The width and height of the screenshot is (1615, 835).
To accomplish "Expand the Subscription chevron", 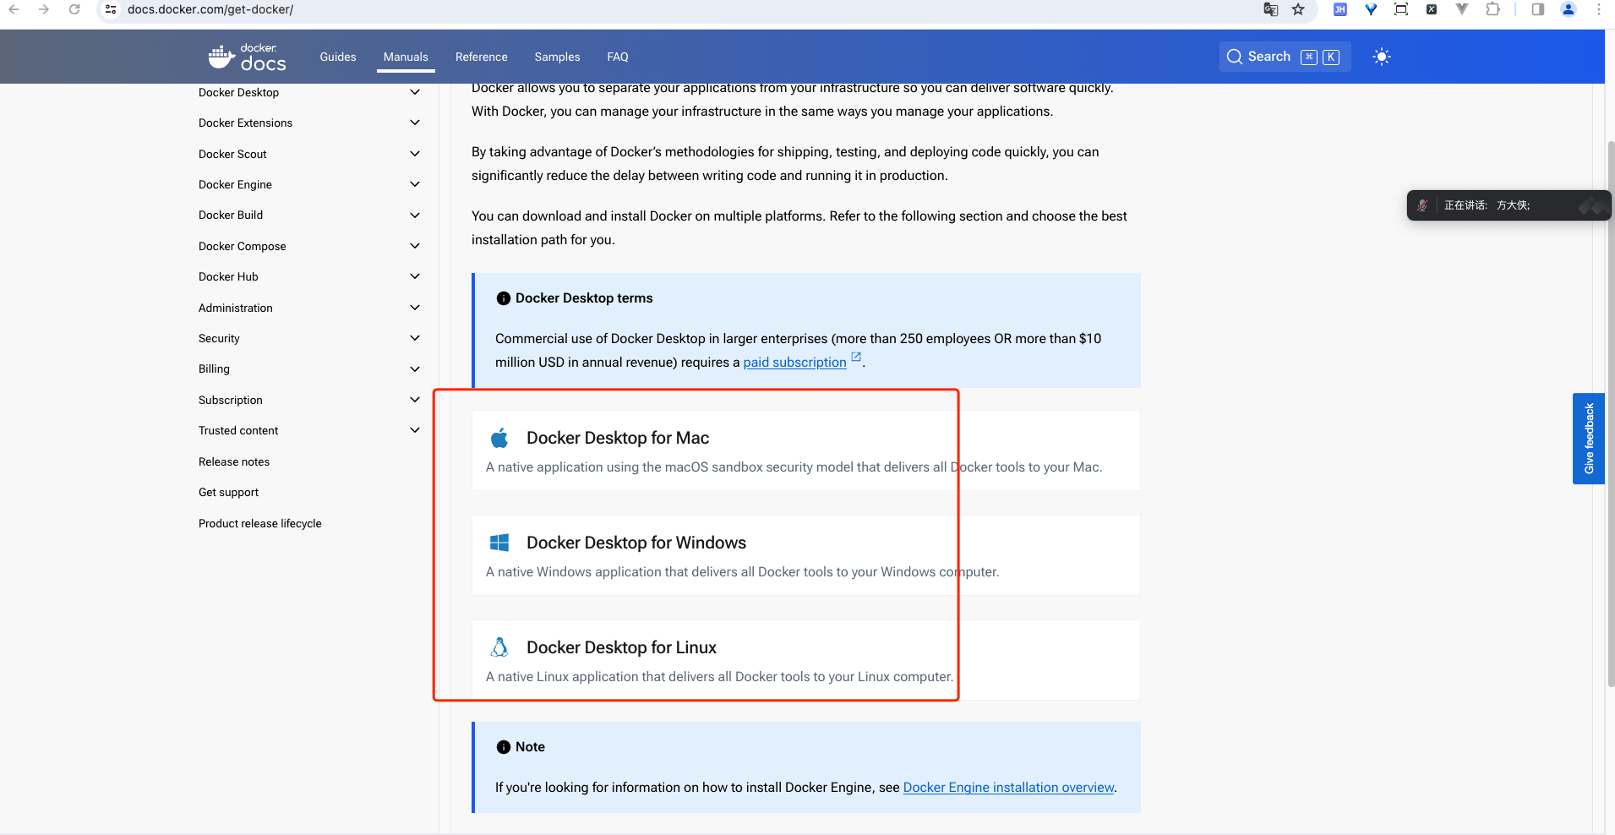I will (415, 400).
